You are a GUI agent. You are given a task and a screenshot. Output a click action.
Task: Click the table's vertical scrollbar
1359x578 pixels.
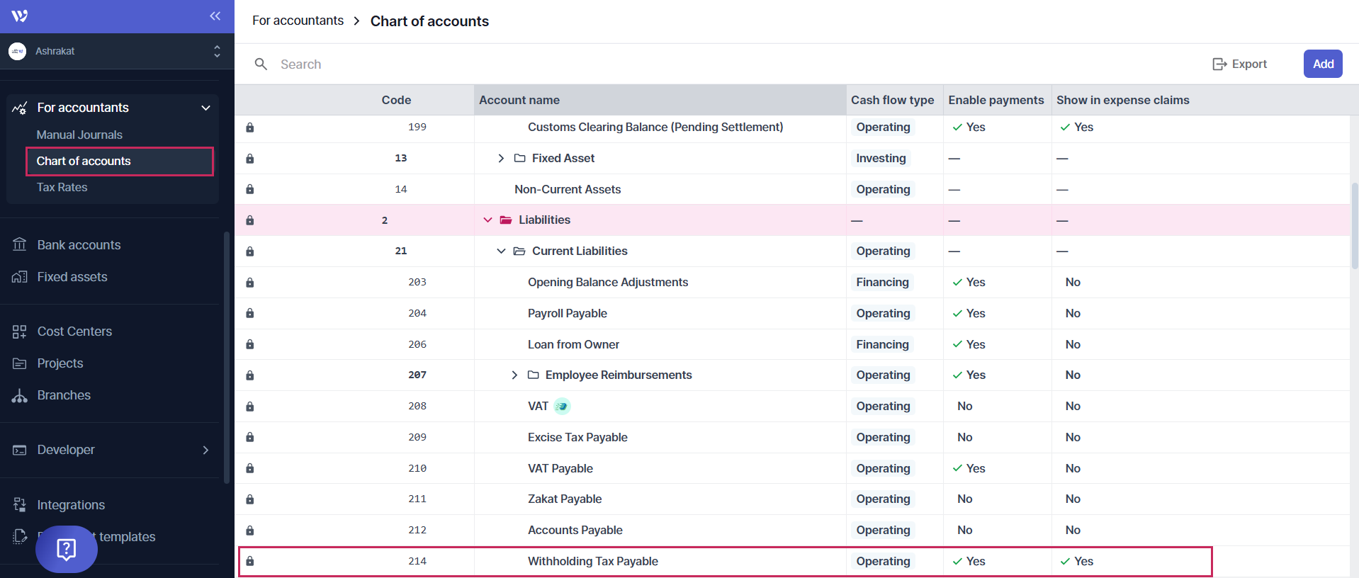click(1355, 227)
